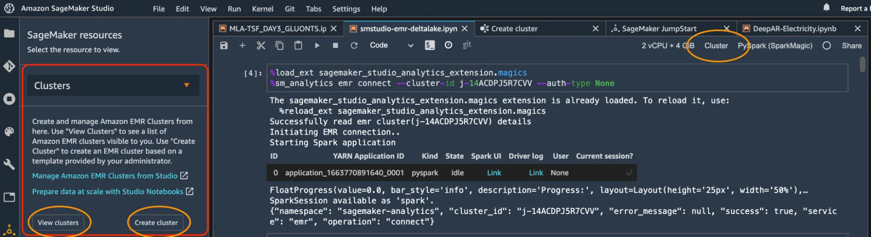Click the View clusters button
This screenshot has width=871, height=237.
(x=58, y=223)
